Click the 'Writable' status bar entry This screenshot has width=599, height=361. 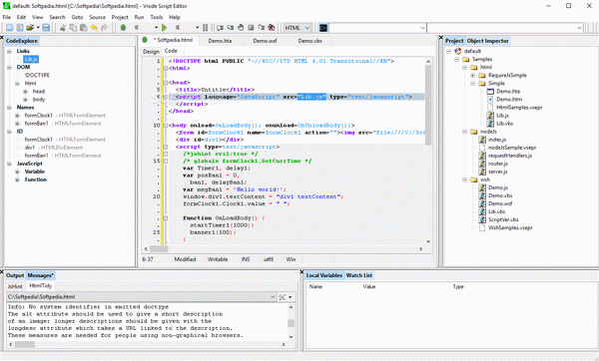[218, 259]
